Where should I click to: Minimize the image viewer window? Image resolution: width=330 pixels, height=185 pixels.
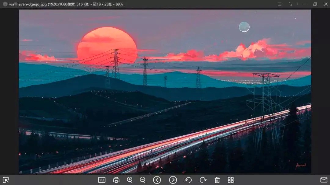point(304,4)
